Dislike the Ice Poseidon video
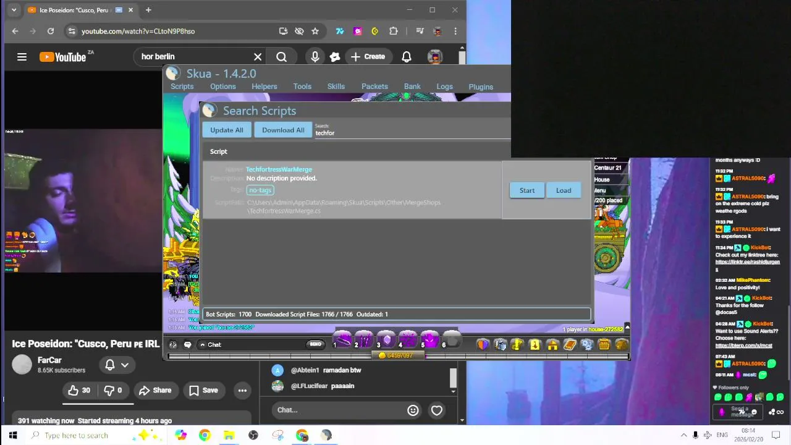Screen dimensions: 791x445 click(x=112, y=390)
